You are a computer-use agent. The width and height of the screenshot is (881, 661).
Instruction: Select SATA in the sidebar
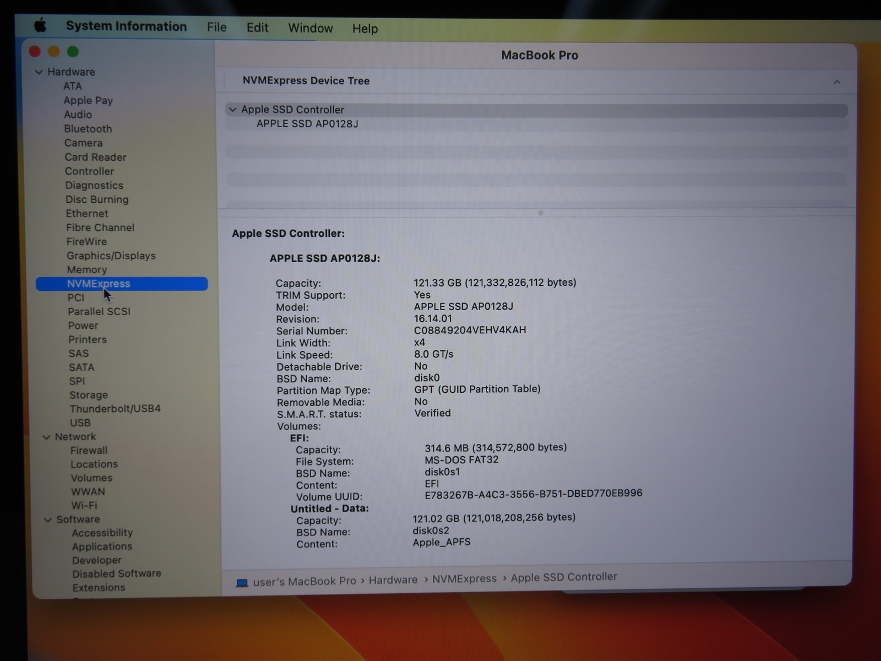[81, 367]
